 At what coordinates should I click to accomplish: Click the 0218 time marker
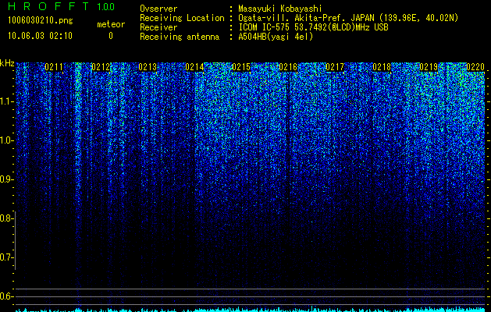pyautogui.click(x=382, y=67)
